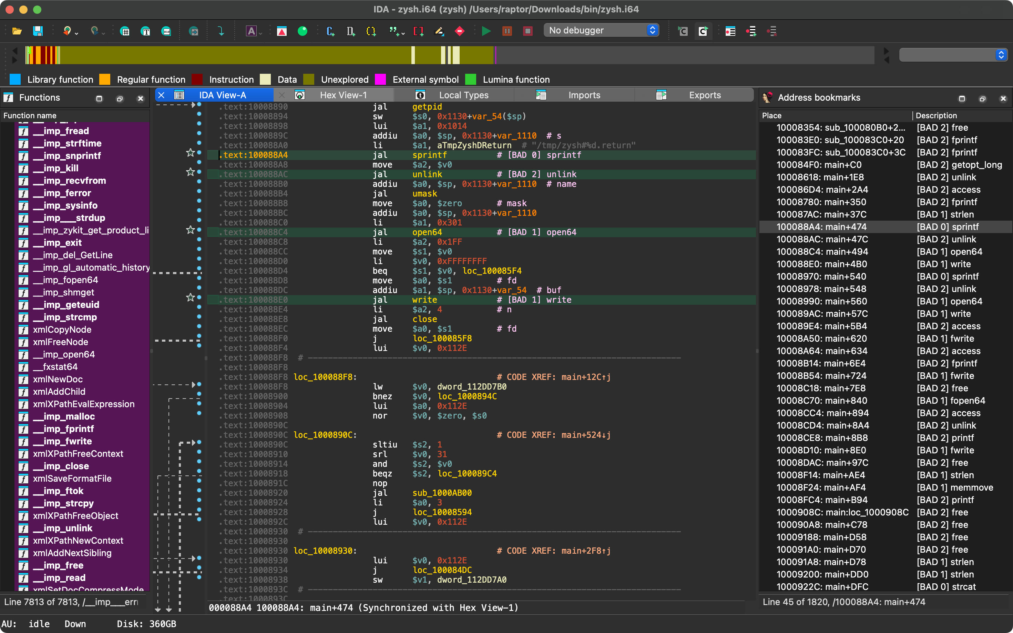Image resolution: width=1013 pixels, height=633 pixels.
Task: Switch to the Imports tab
Action: tap(584, 95)
